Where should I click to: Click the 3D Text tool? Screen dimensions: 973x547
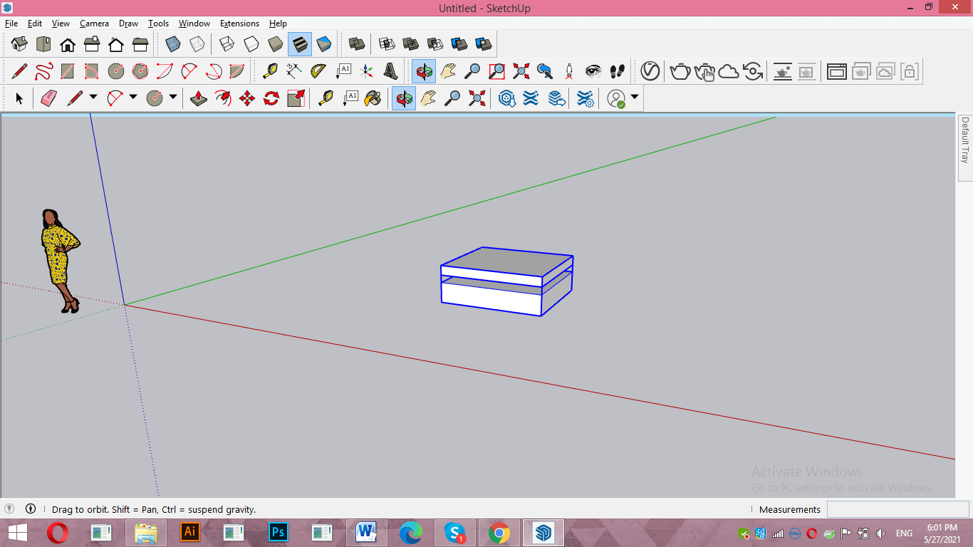click(390, 71)
